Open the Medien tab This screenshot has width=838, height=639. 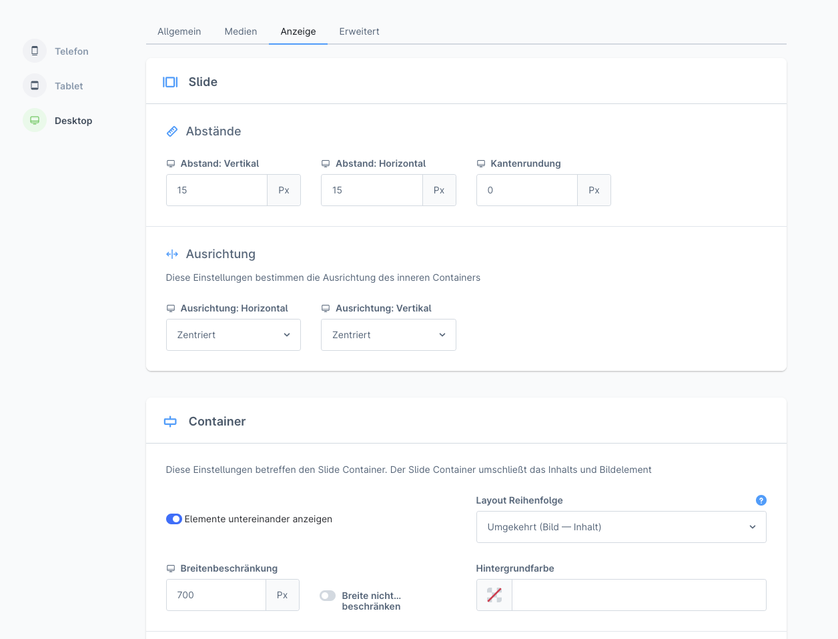[241, 31]
